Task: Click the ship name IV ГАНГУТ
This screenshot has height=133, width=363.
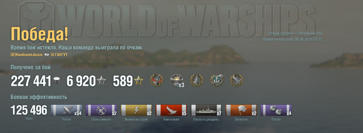Action: click(x=59, y=55)
